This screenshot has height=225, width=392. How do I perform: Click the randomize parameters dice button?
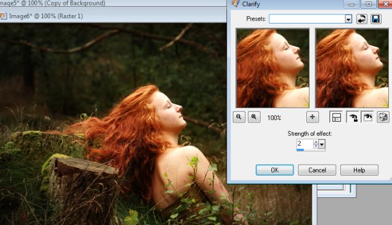(x=383, y=117)
